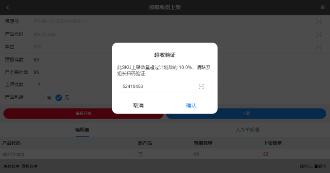Tap scan icon in the 箱唛号 row
The width and height of the screenshot is (330, 173).
(319, 21)
